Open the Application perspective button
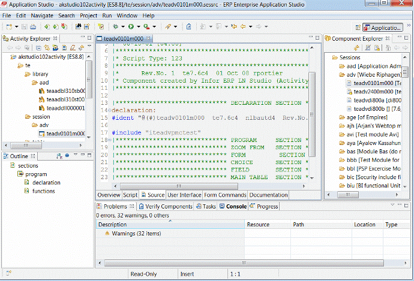Screen dimensions: 414x281 pyautogui.click(x=383, y=28)
